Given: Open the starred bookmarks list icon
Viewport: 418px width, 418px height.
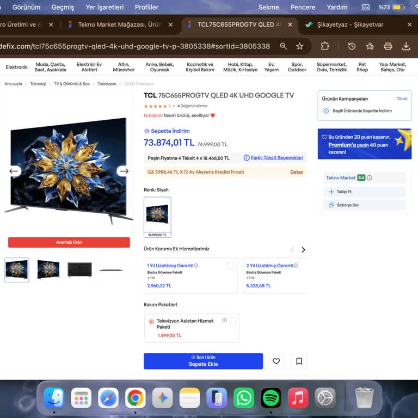Looking at the screenshot, I should [370, 46].
